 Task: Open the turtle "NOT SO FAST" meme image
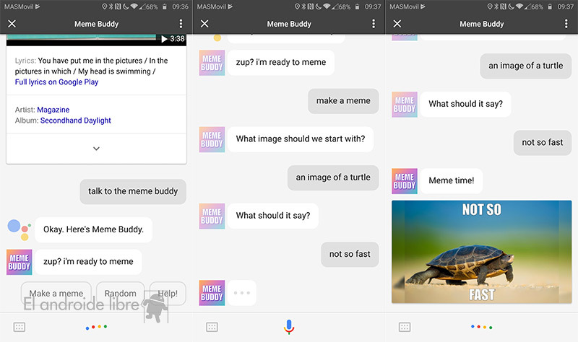point(482,252)
